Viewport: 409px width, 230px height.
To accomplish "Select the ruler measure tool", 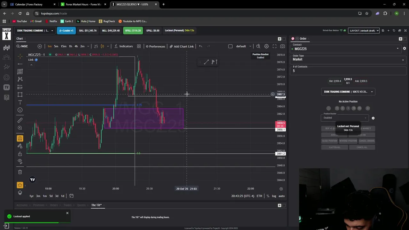I will pyautogui.click(x=20, y=120).
